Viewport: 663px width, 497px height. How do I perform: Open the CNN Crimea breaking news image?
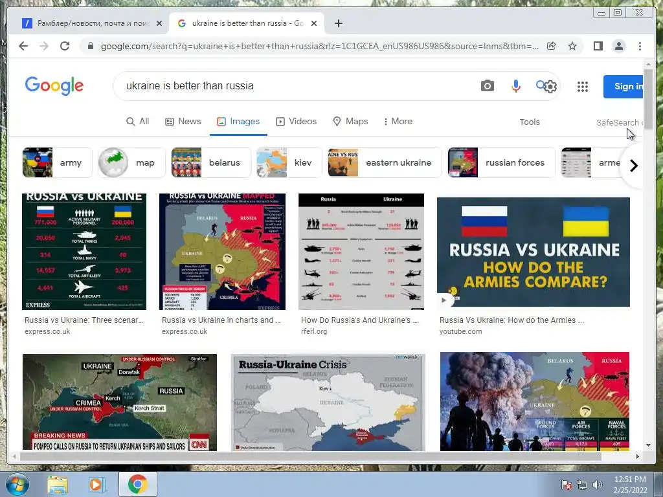coord(120,403)
